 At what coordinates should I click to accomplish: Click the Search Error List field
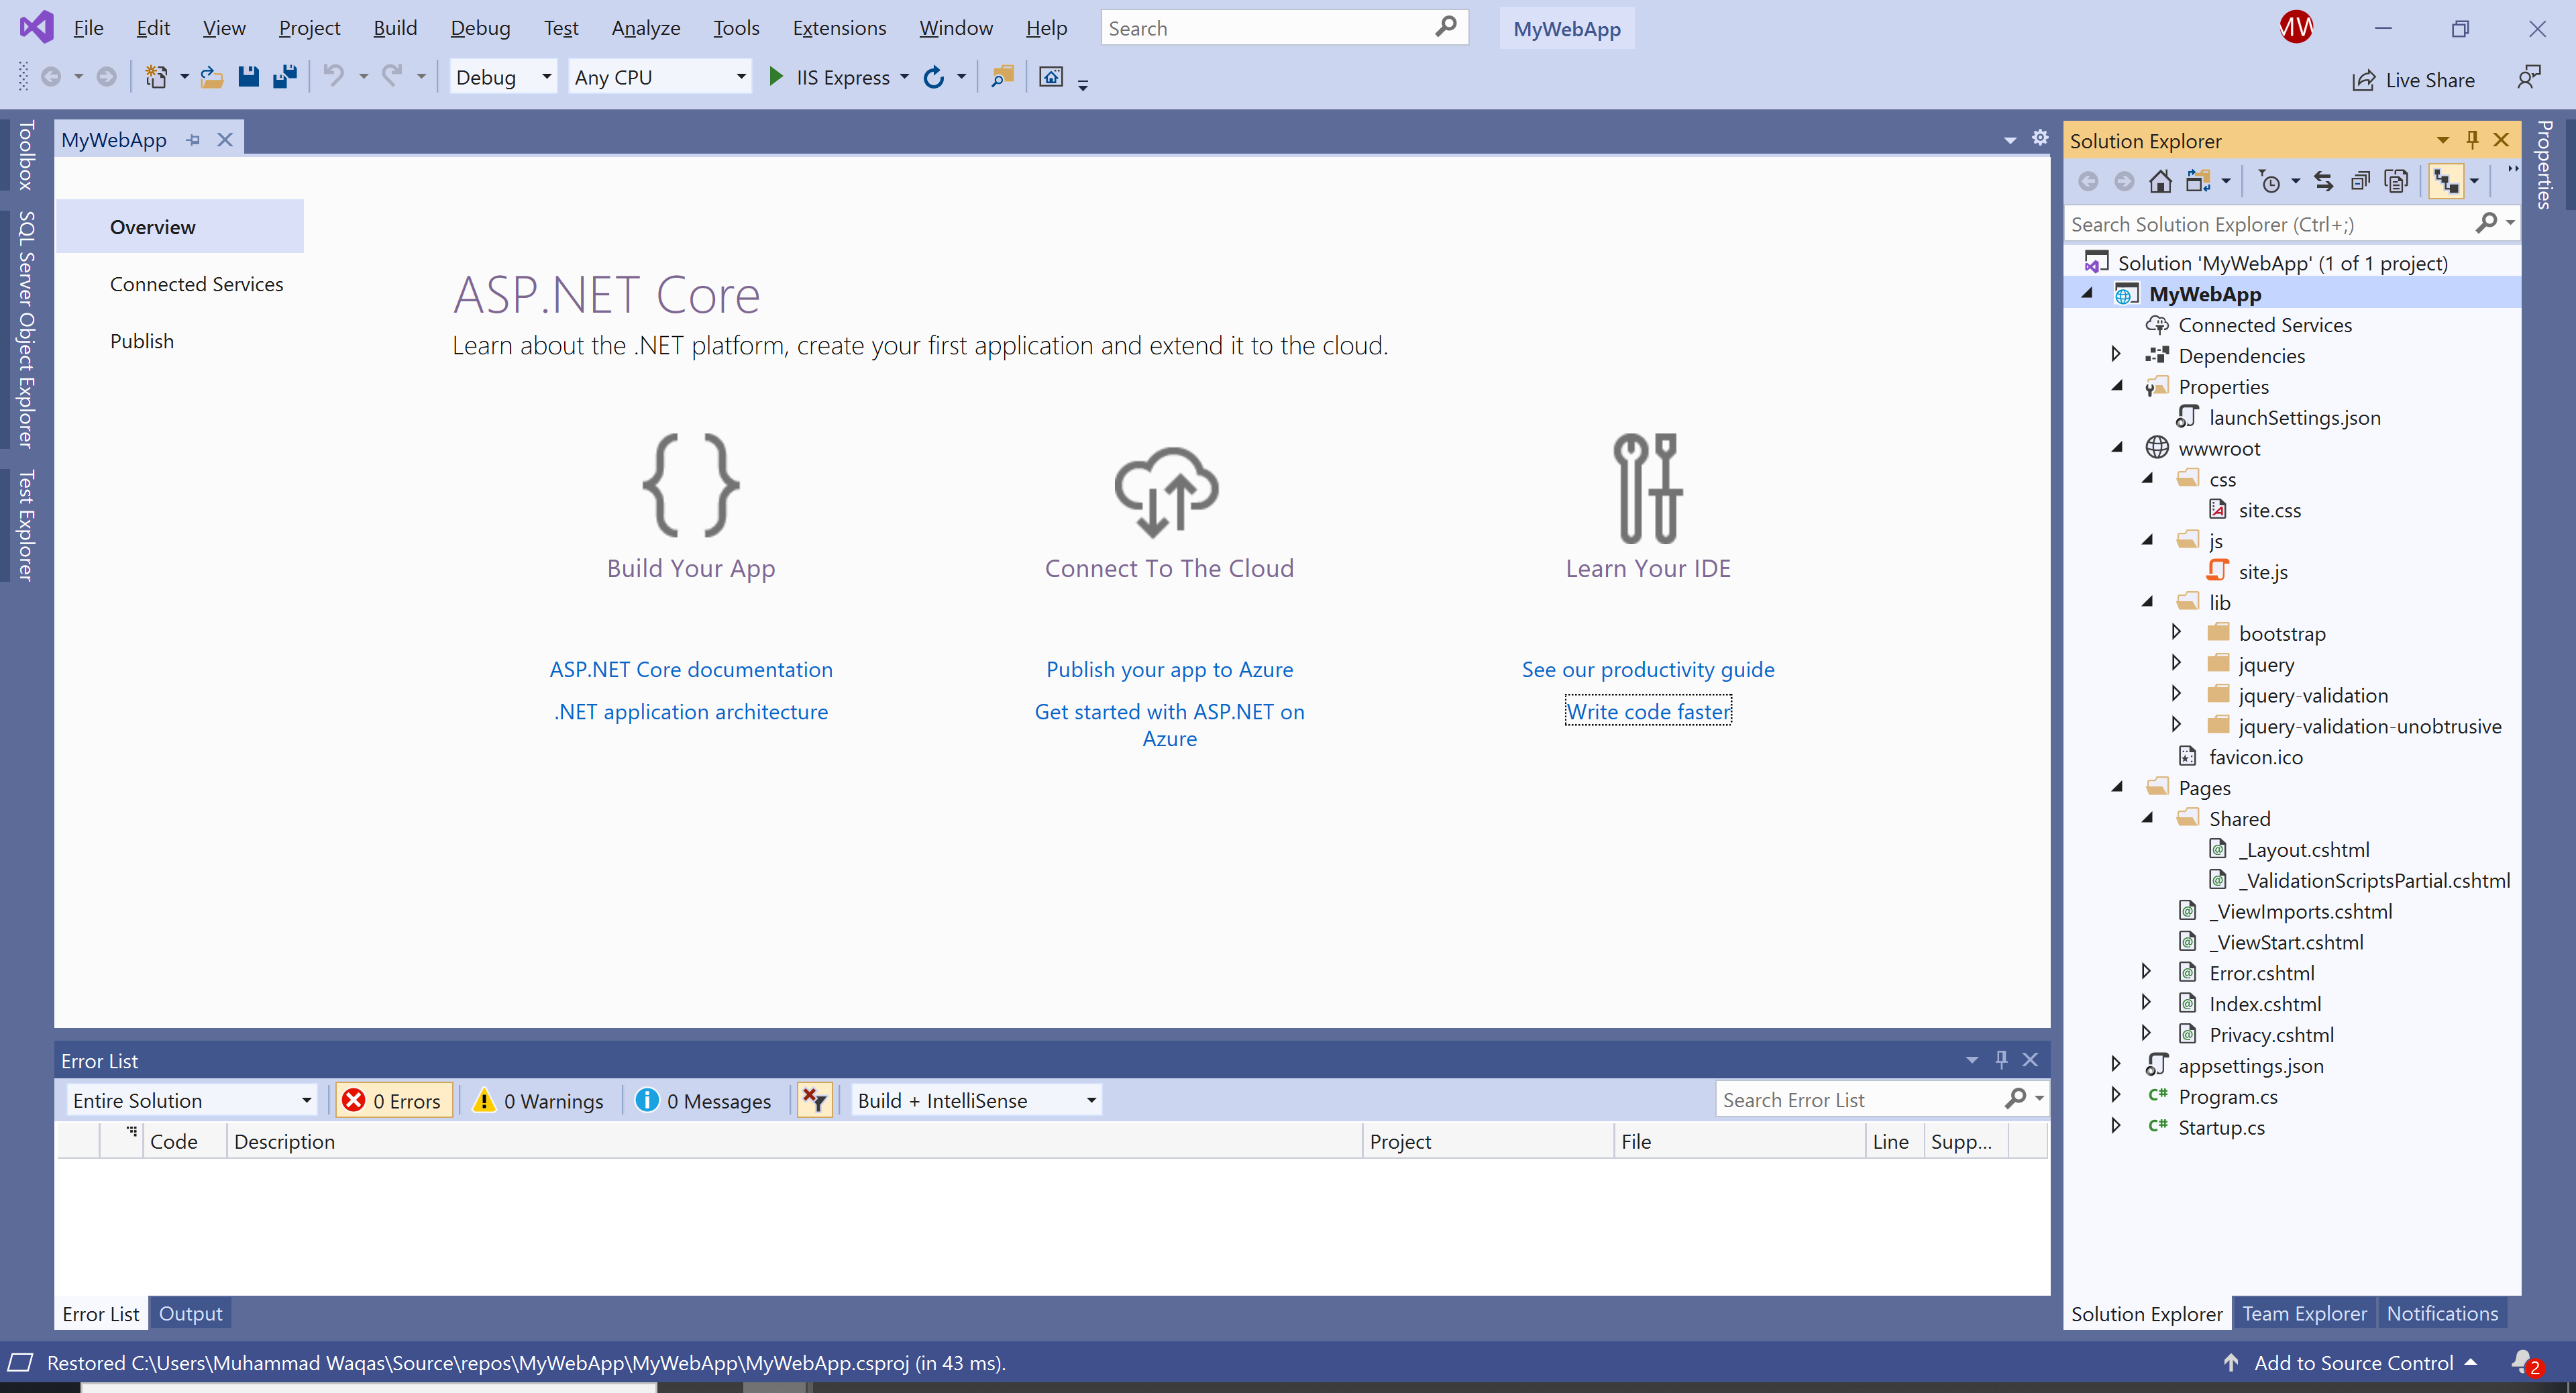1859,1100
